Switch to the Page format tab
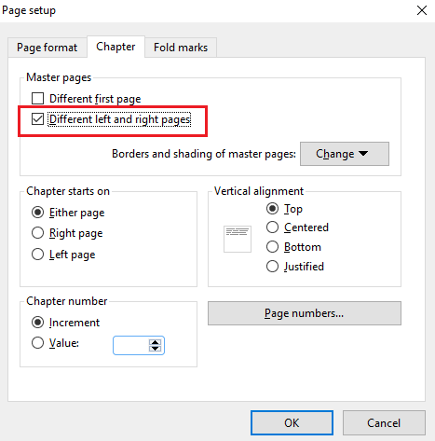 pyautogui.click(x=48, y=48)
